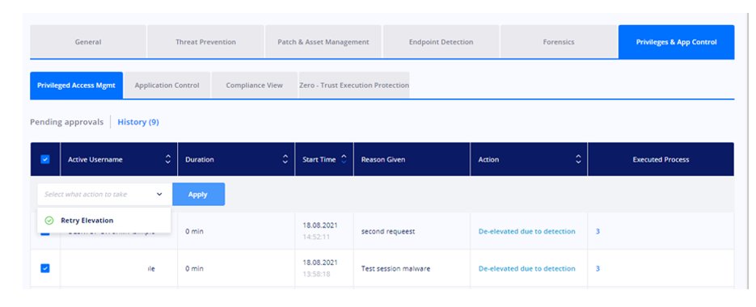The height and width of the screenshot is (307, 756).
Task: Sort by Start Time column arrows
Action: click(344, 159)
